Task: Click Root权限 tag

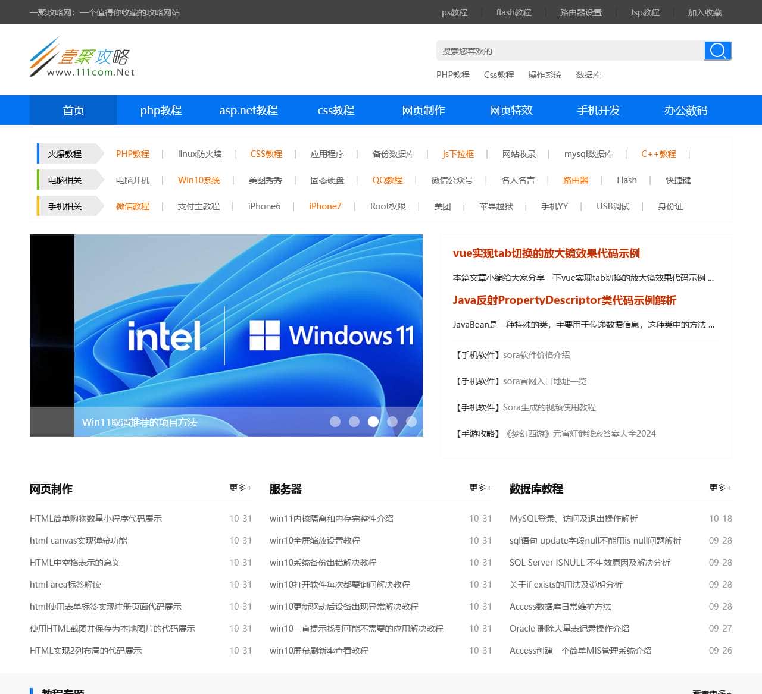Action: [x=388, y=206]
